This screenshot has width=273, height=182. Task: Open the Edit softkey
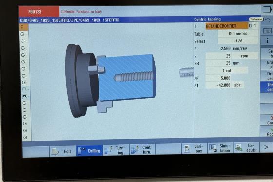(x=63, y=151)
